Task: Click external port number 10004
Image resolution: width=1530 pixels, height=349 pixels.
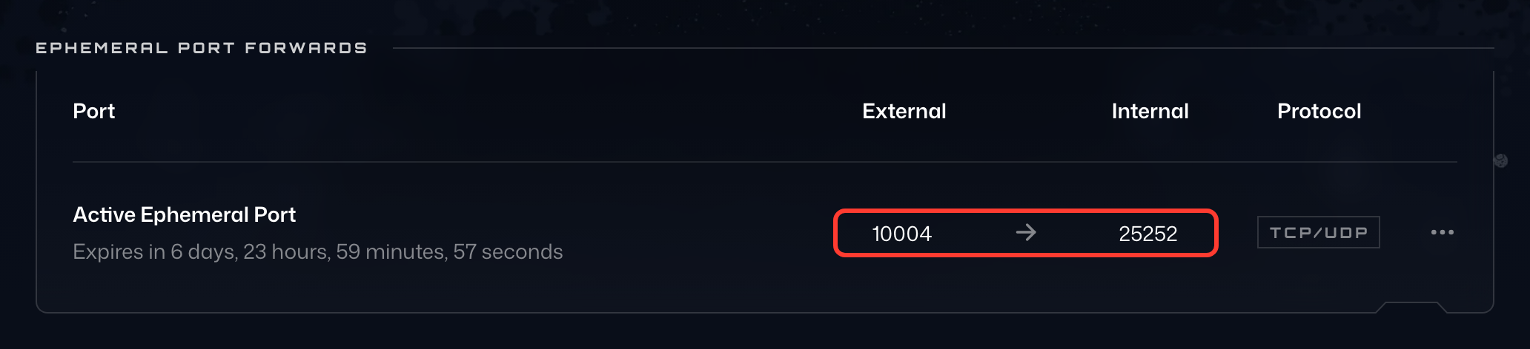Action: pyautogui.click(x=901, y=234)
